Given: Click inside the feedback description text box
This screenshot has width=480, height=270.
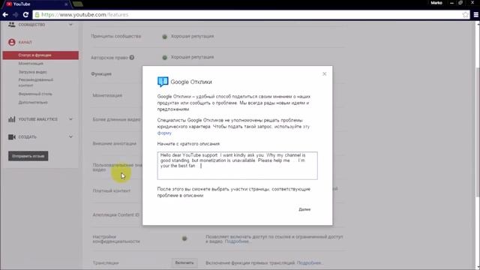Looking at the screenshot, I should (x=237, y=166).
